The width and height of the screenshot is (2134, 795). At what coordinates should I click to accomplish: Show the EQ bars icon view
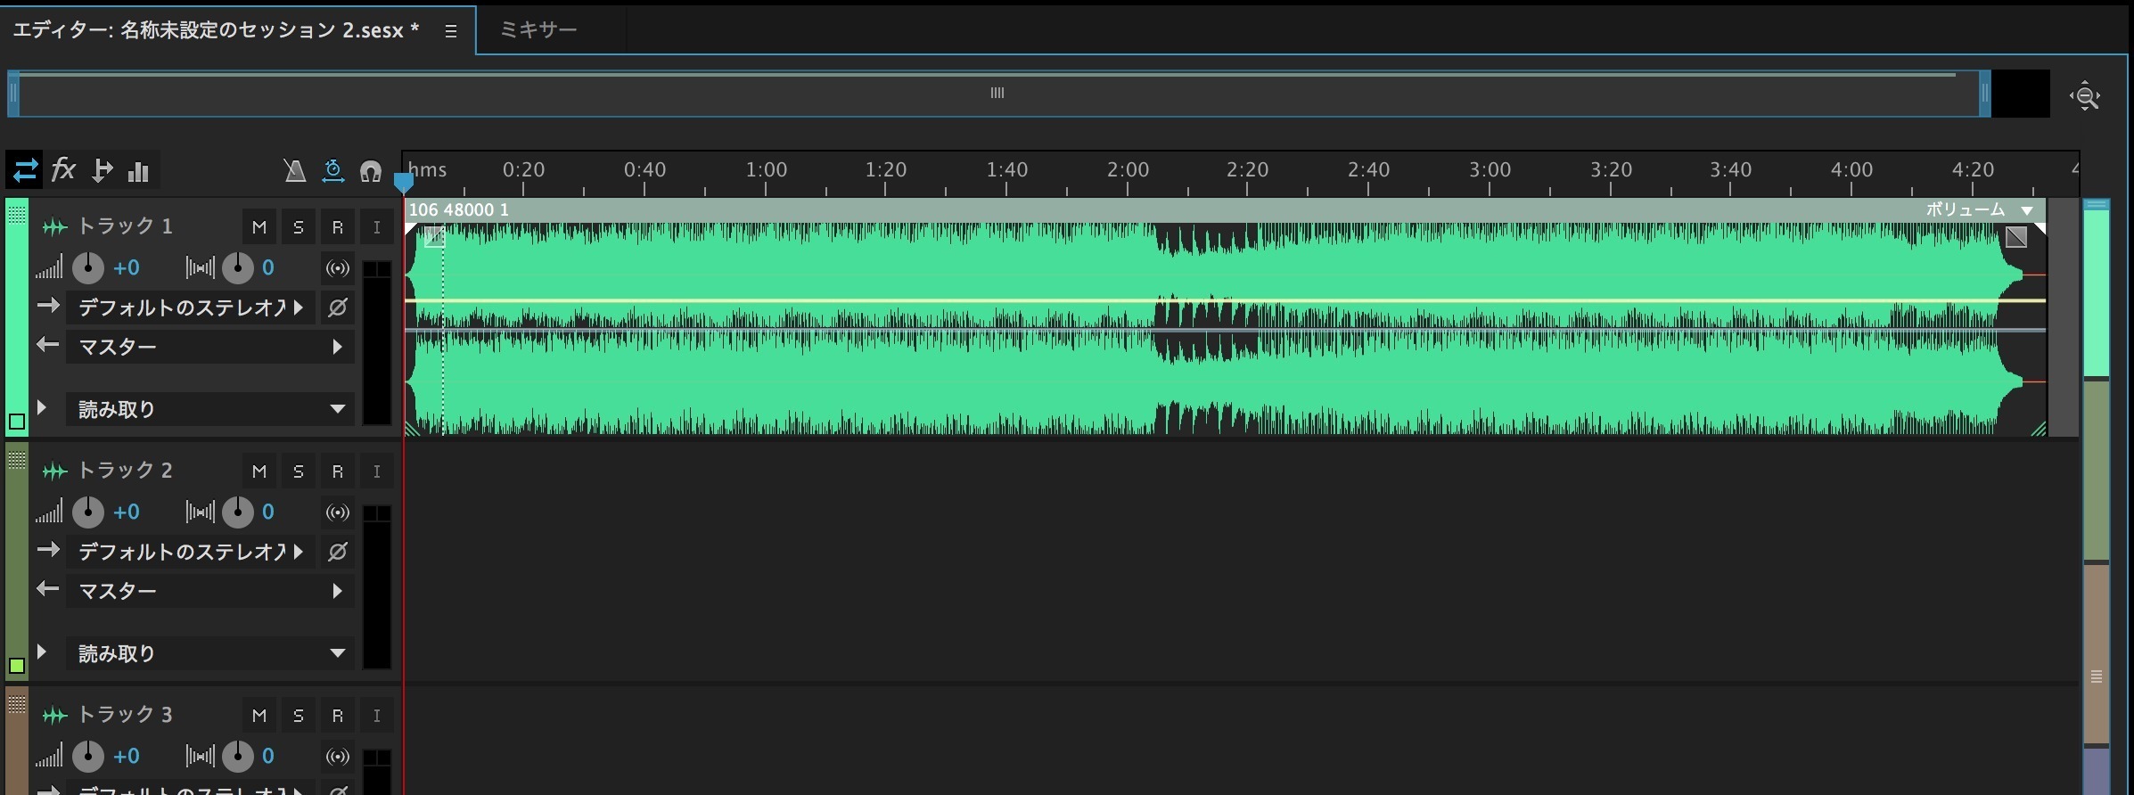tap(138, 170)
